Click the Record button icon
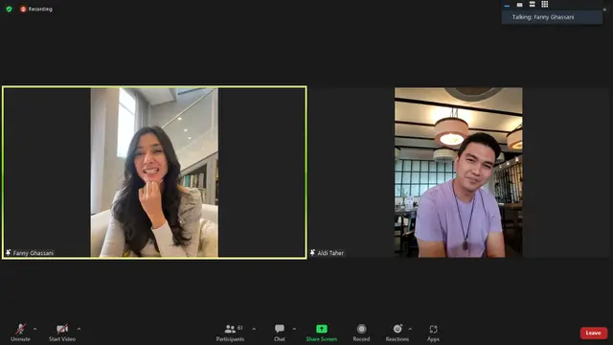613x345 pixels. pos(361,329)
